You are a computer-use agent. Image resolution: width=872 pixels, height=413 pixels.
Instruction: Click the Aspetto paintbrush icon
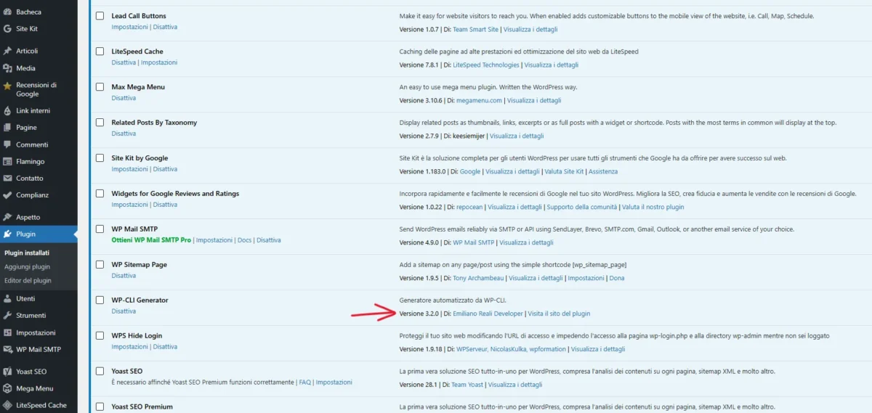coord(7,217)
